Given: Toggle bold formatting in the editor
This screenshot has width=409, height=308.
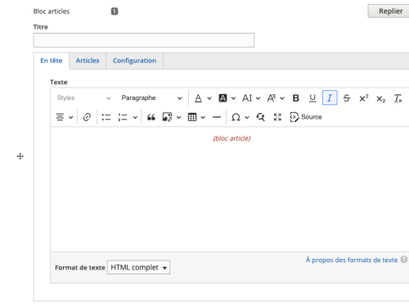Looking at the screenshot, I should pos(296,98).
